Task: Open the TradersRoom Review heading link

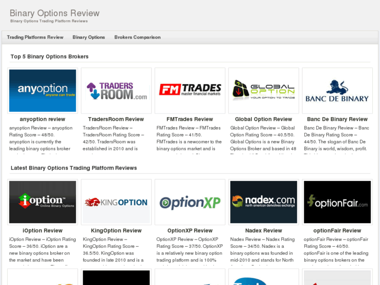Action: pyautogui.click(x=116, y=119)
